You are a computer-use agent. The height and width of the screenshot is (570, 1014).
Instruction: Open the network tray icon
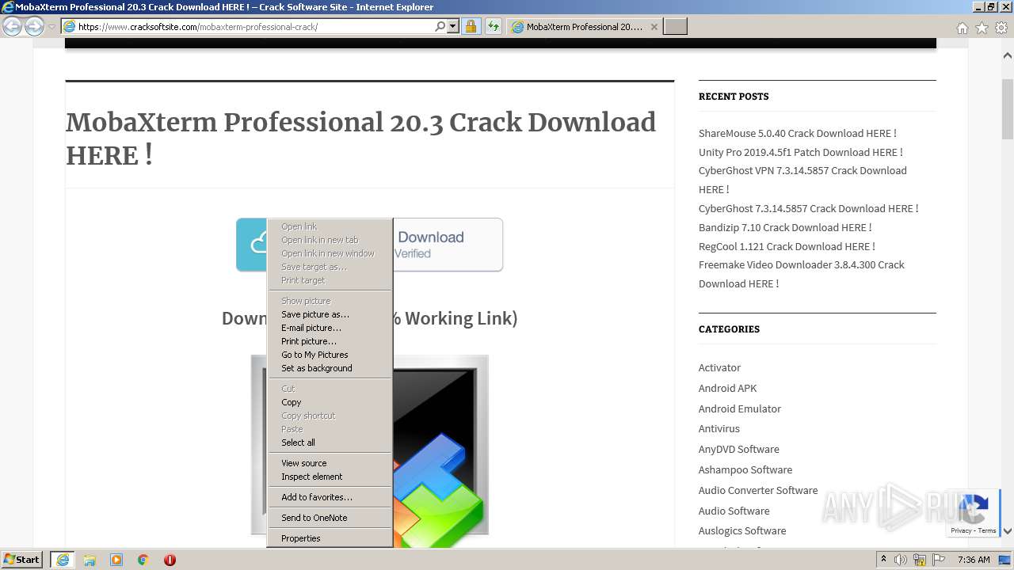click(x=920, y=560)
